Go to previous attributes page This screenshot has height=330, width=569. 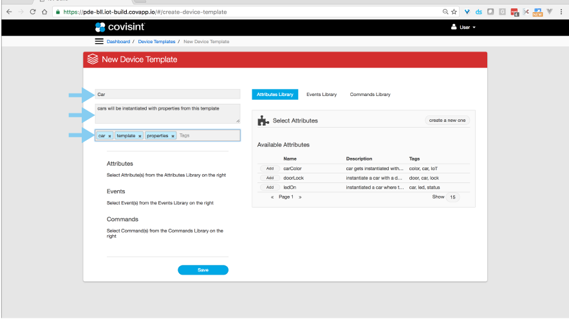click(272, 197)
